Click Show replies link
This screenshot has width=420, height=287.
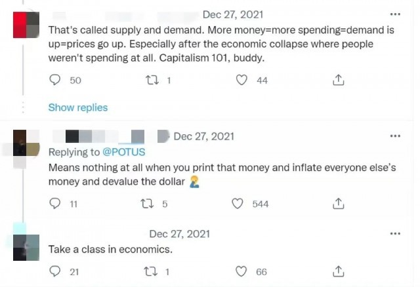pos(77,107)
